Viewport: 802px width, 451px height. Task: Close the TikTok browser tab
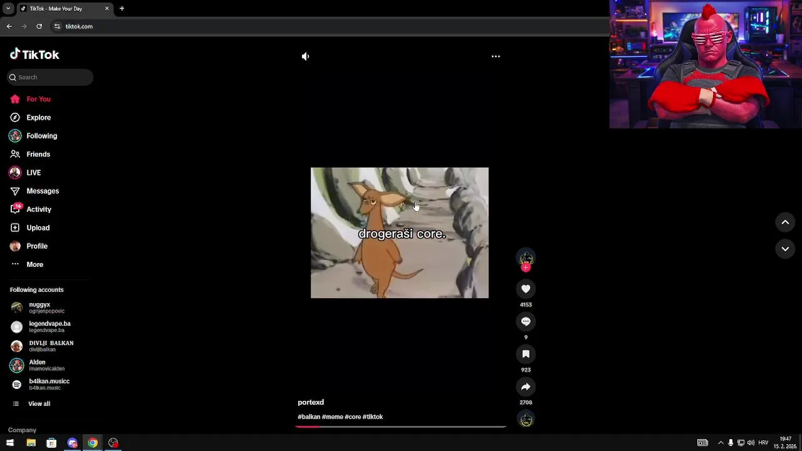[x=107, y=9]
